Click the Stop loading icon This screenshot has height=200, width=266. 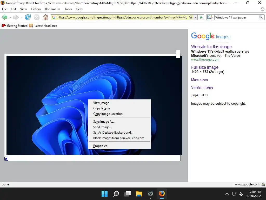coord(36,17)
